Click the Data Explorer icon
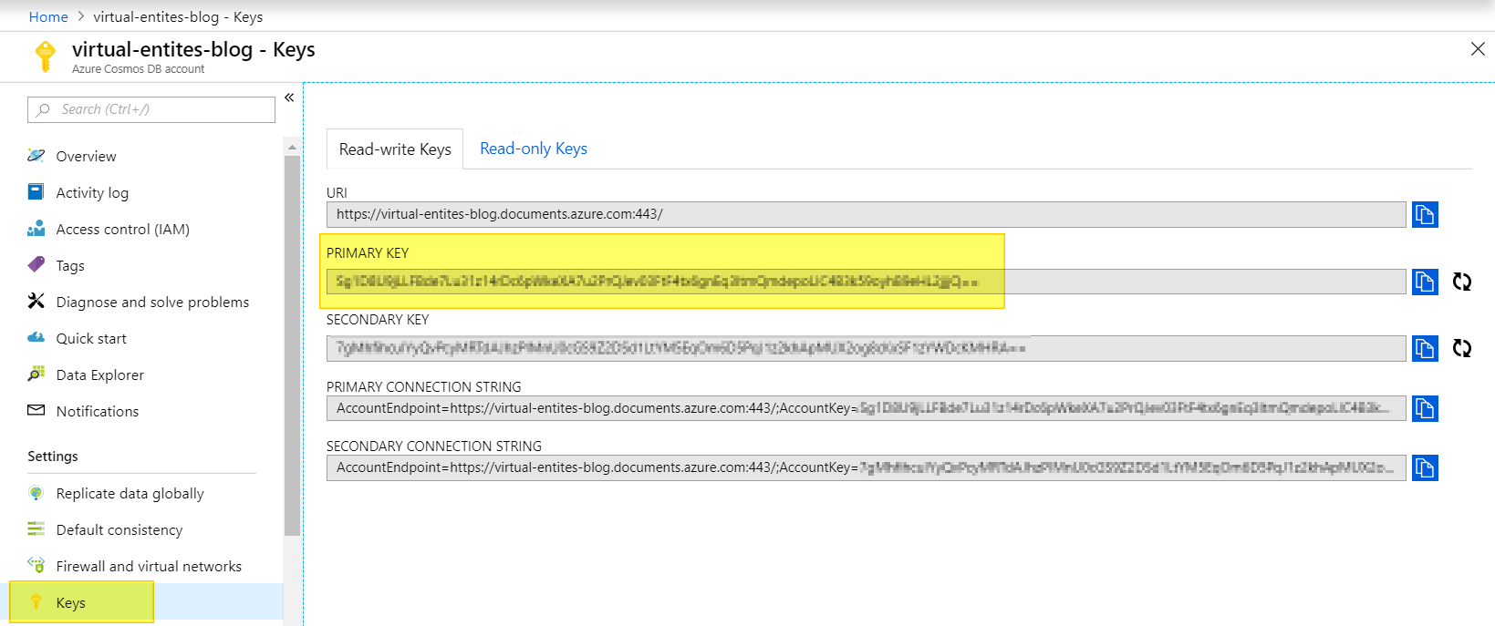The width and height of the screenshot is (1495, 626). [x=36, y=375]
